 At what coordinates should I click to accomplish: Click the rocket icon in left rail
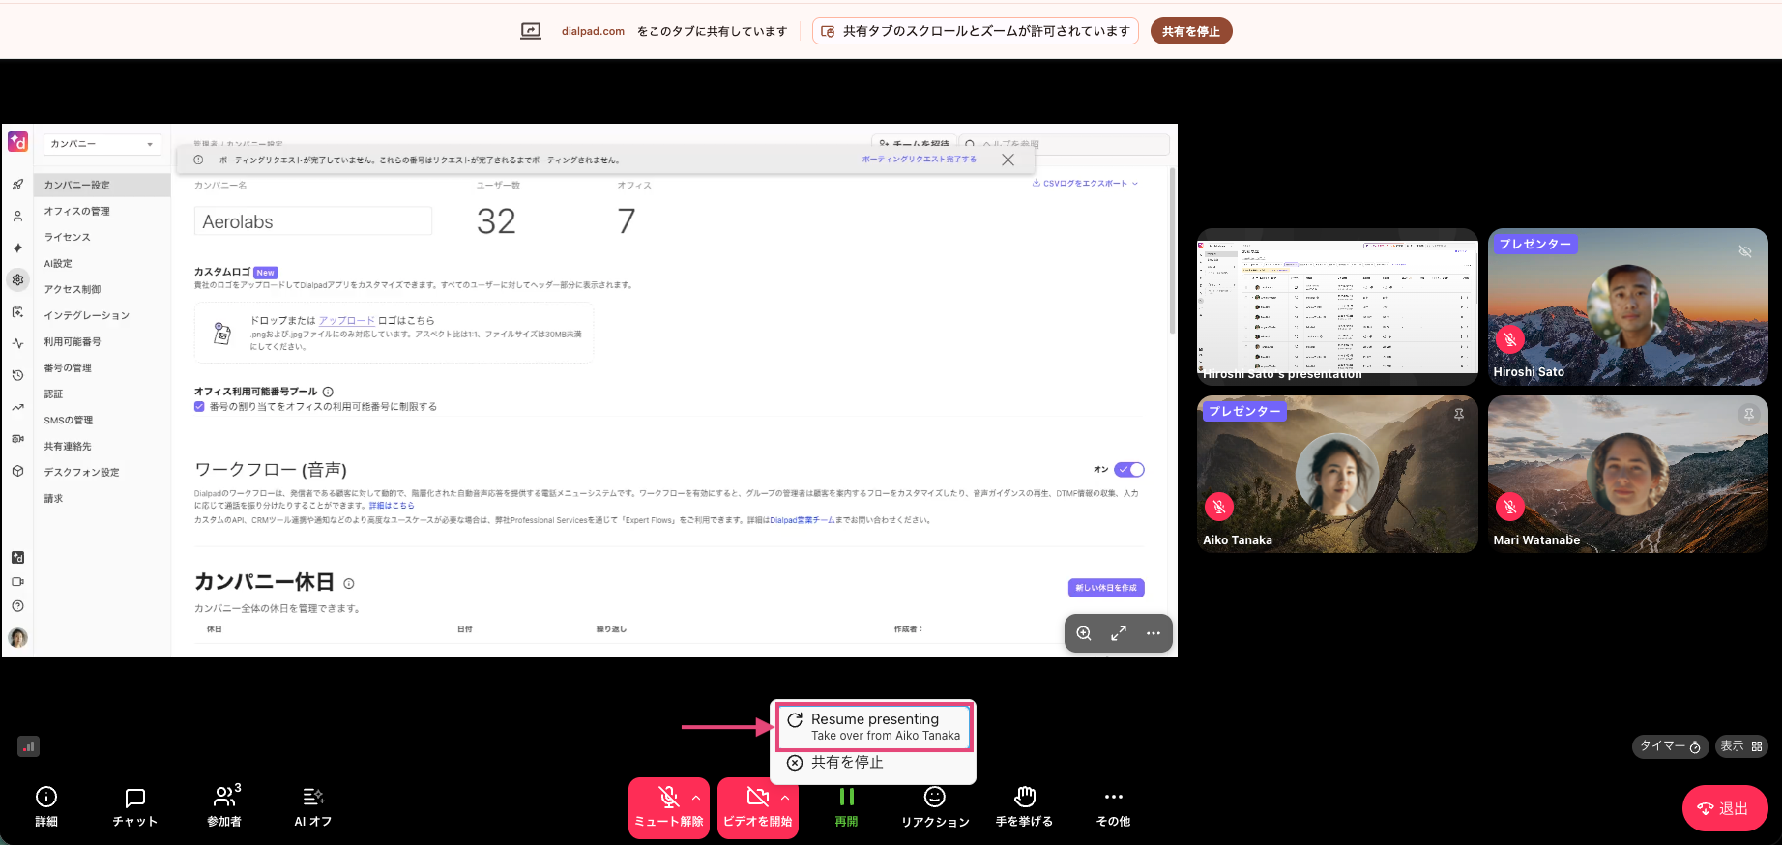point(17,185)
